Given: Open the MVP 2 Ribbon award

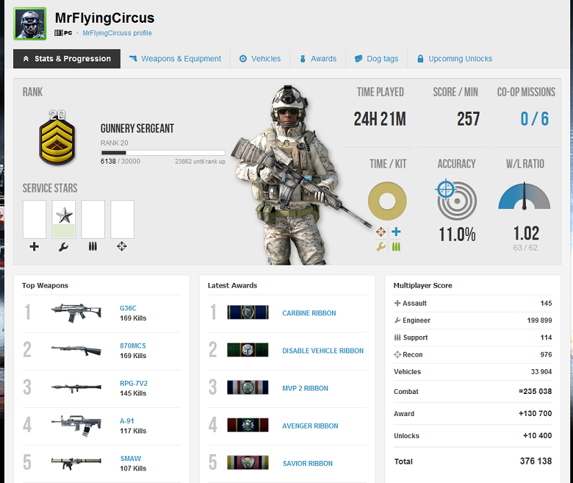Looking at the screenshot, I should point(305,388).
